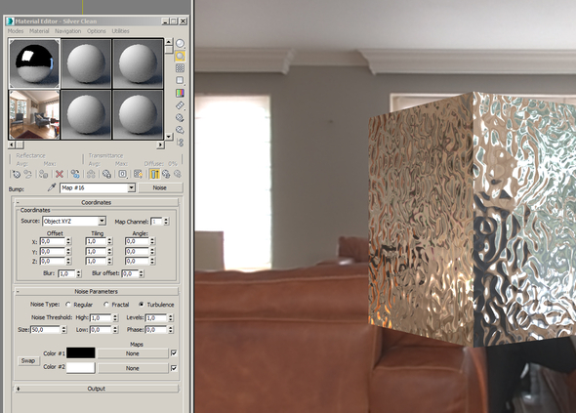Click the checkered Background icon
Viewport: 576px width, 413px height.
point(180,68)
